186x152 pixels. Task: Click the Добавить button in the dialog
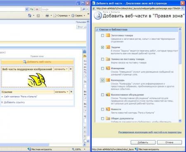(143, 142)
